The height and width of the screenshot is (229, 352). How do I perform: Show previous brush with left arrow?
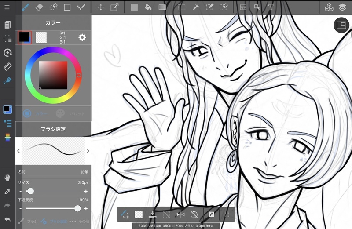[18, 151]
